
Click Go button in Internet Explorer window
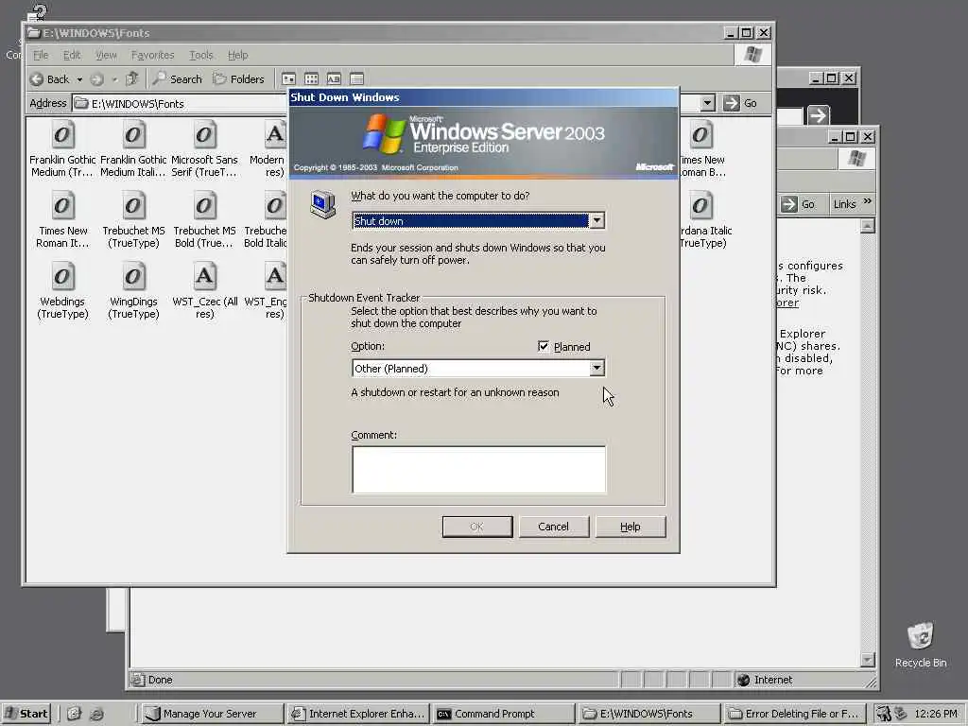[x=799, y=204]
